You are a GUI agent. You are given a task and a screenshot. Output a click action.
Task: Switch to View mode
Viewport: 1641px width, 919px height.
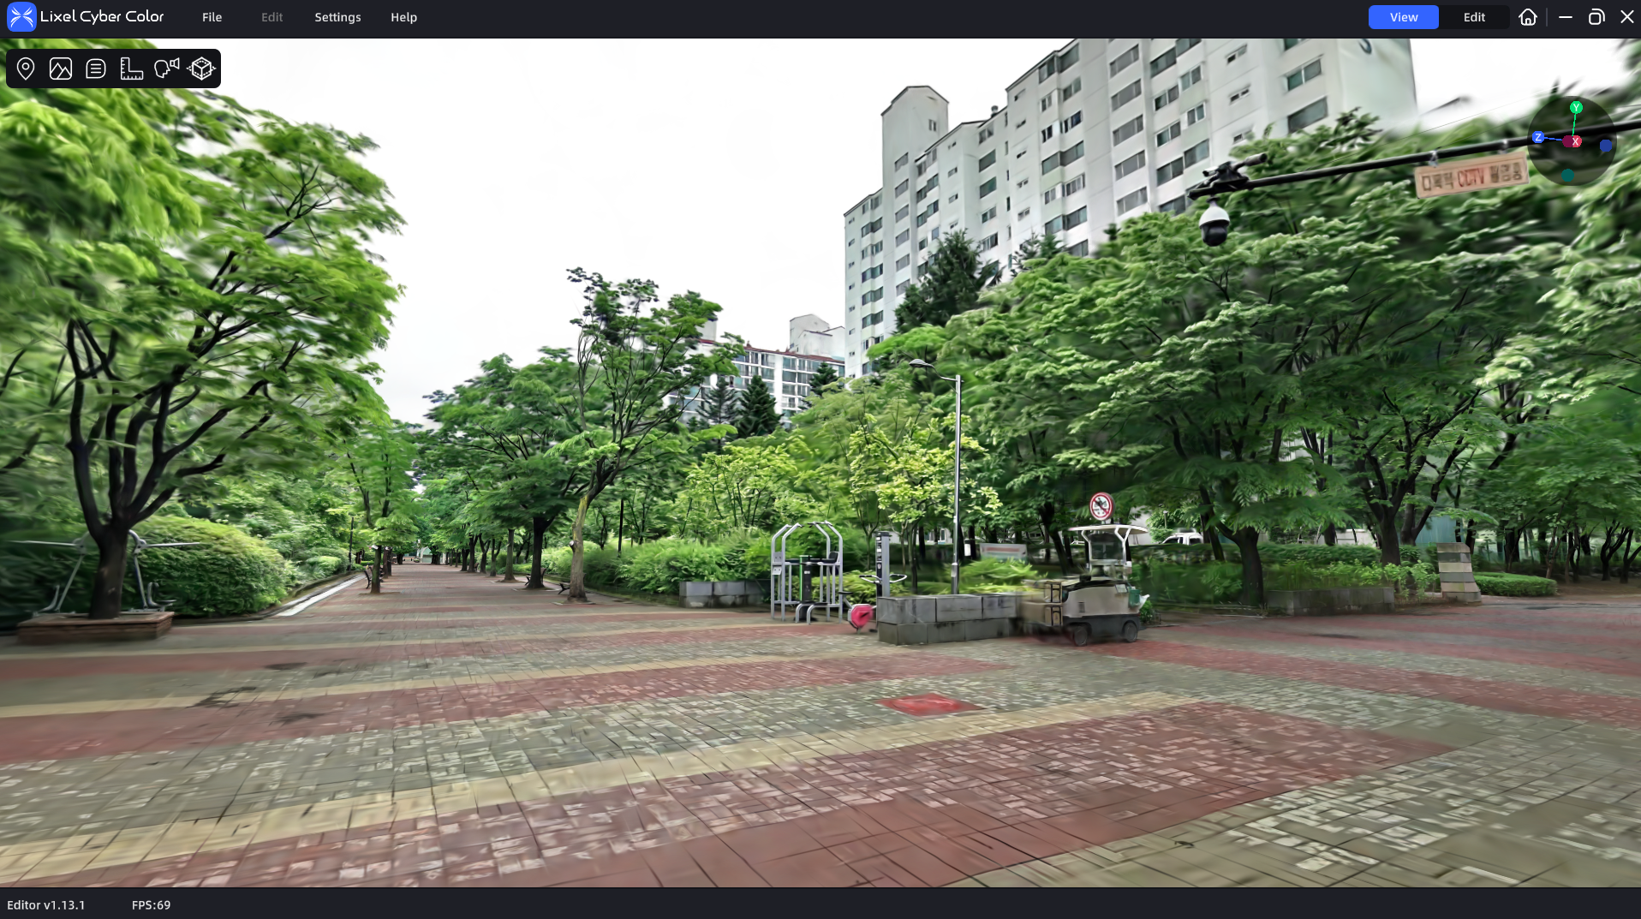(1403, 17)
